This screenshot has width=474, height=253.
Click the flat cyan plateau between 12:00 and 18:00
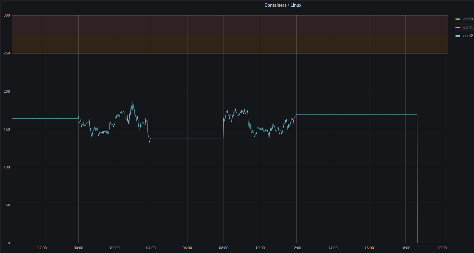tap(357, 115)
